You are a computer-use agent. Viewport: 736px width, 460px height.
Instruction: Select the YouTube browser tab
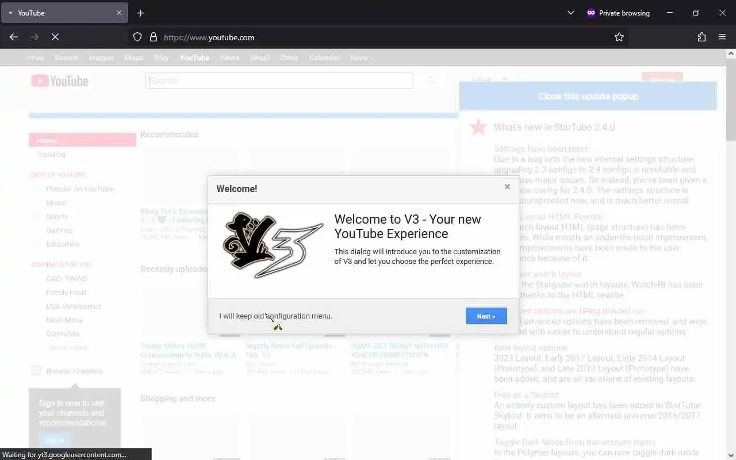click(64, 13)
